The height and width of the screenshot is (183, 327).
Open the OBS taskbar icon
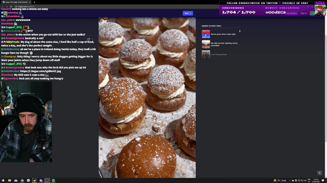pos(47,180)
